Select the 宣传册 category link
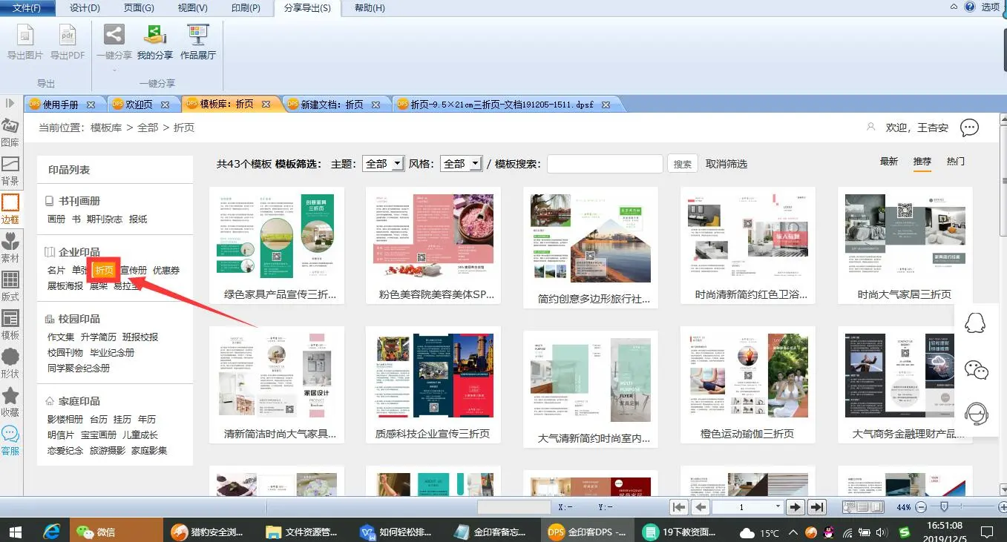 (x=134, y=271)
